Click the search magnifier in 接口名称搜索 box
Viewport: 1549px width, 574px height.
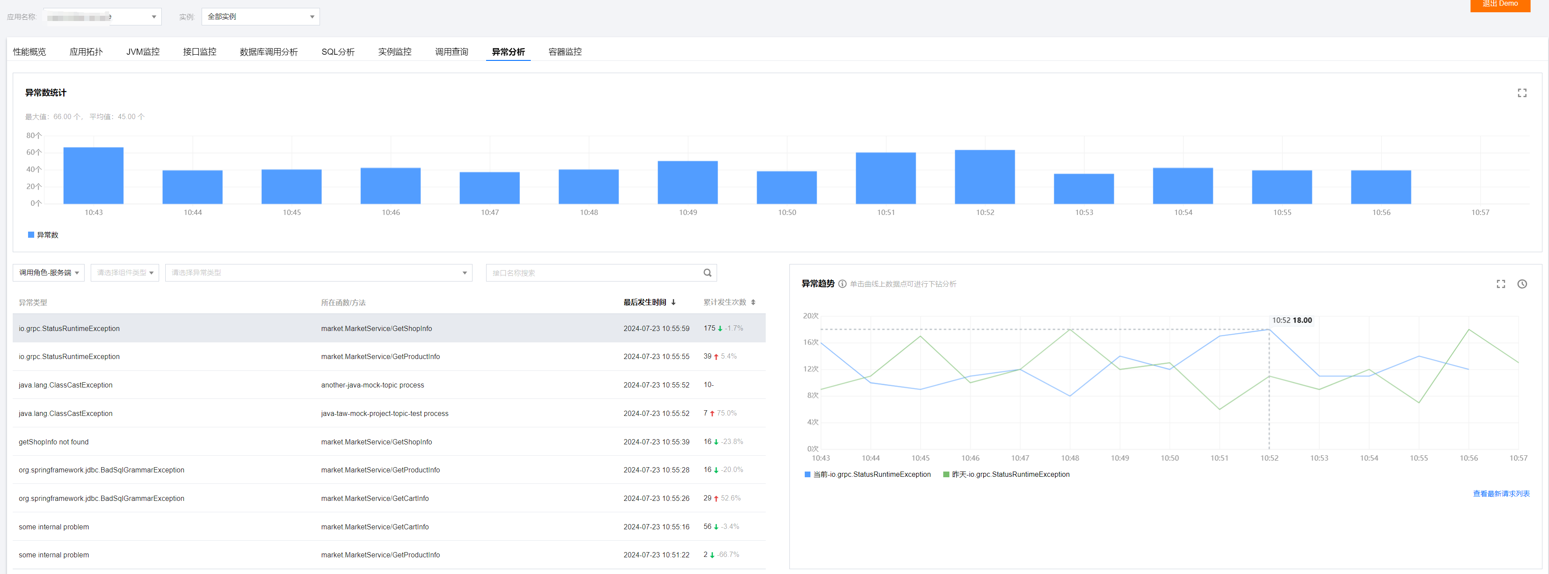coord(707,273)
